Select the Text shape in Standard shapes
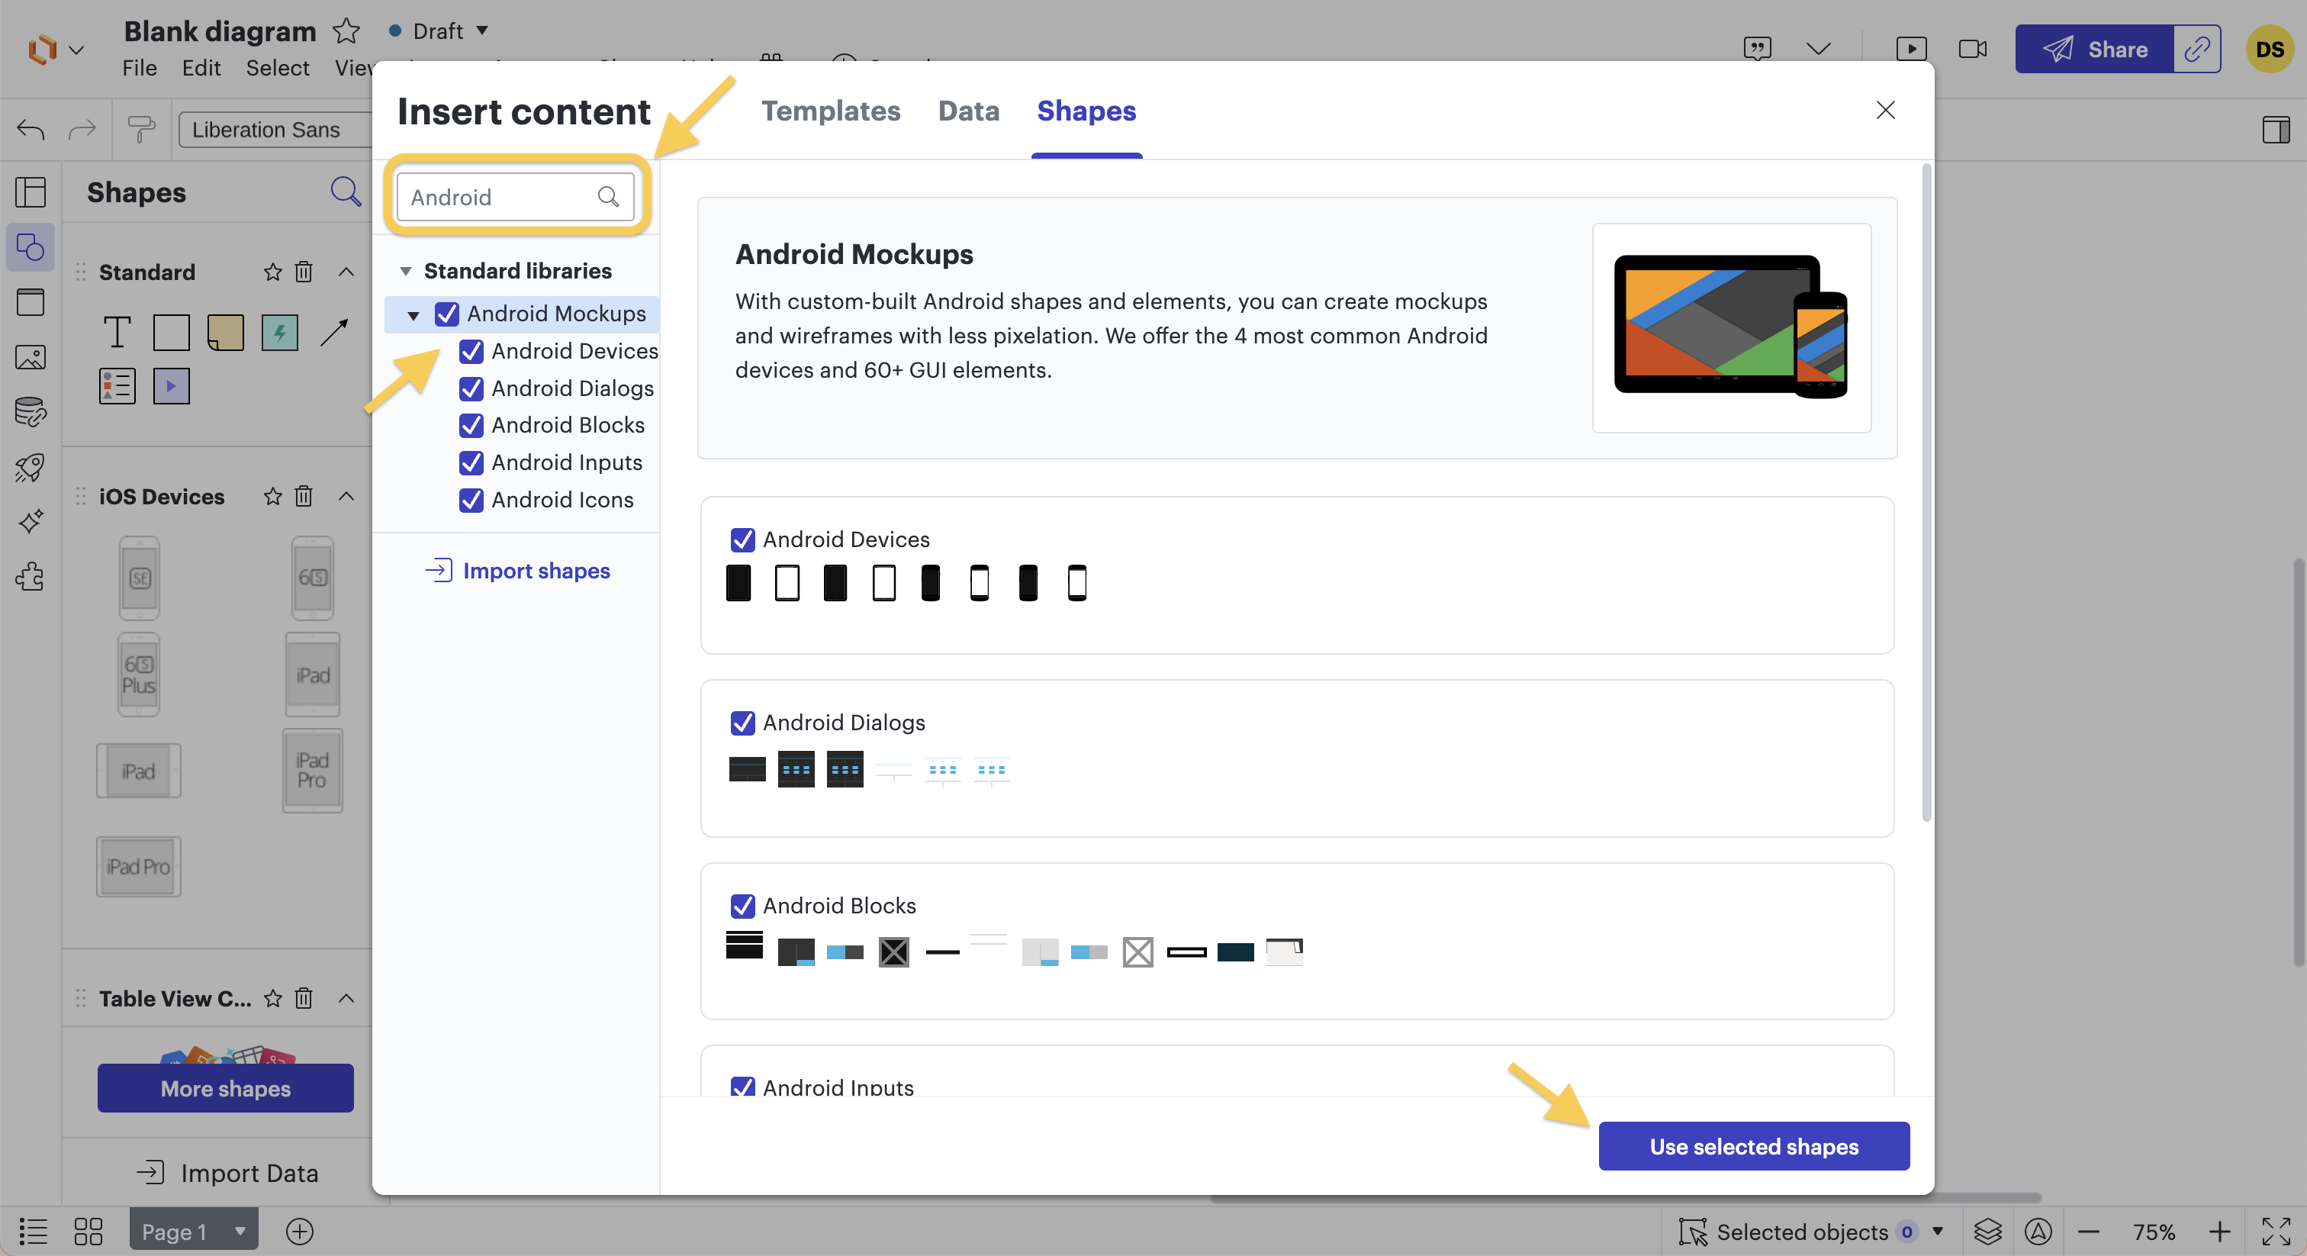 (117, 333)
